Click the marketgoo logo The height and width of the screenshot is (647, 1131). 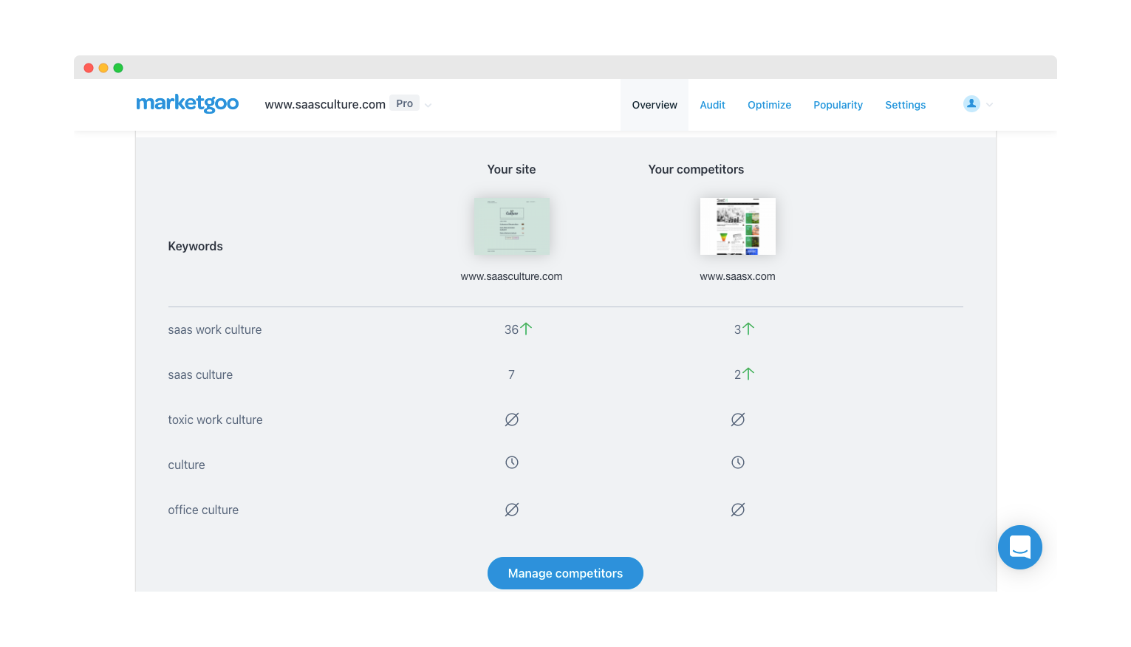(187, 103)
